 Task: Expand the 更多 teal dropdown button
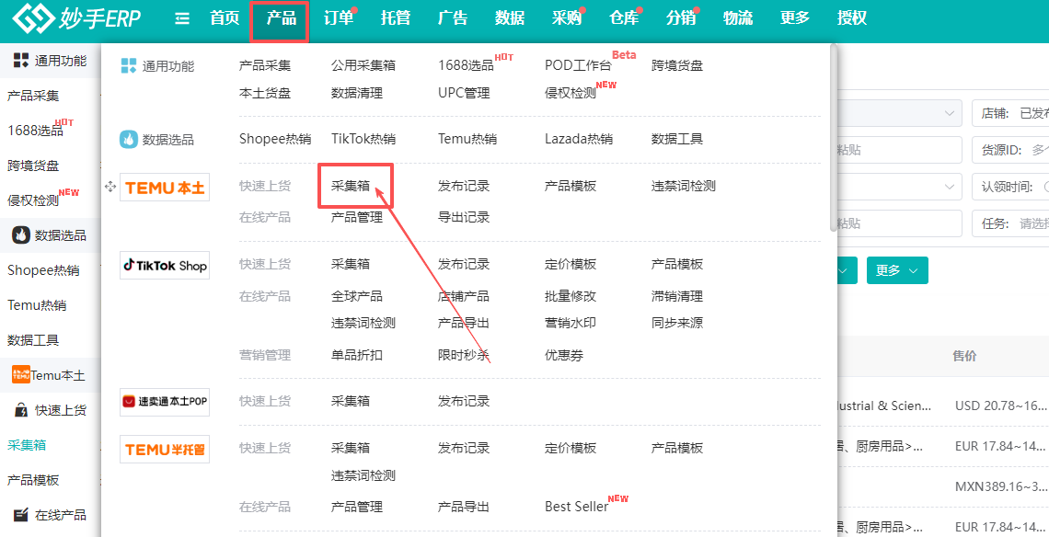[x=897, y=270]
